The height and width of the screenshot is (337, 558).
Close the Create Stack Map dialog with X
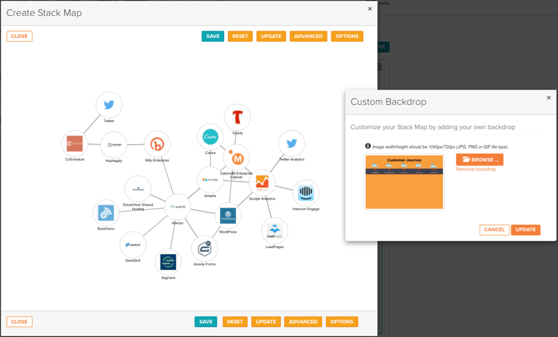click(370, 9)
